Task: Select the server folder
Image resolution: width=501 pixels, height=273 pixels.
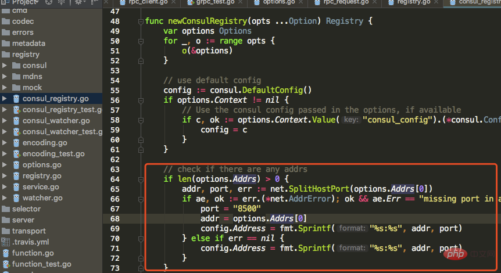Action: tap(23, 220)
